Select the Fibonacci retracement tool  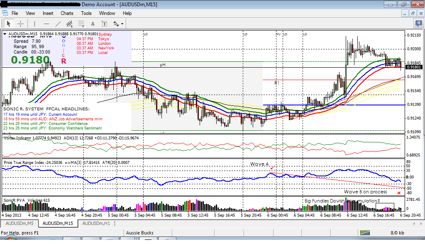[81, 24]
